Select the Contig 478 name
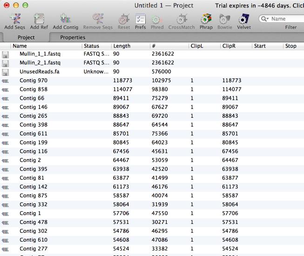Viewport: 304px width, 256px height. tap(34, 222)
